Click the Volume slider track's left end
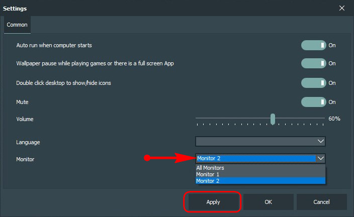354x217 pixels. click(x=198, y=118)
